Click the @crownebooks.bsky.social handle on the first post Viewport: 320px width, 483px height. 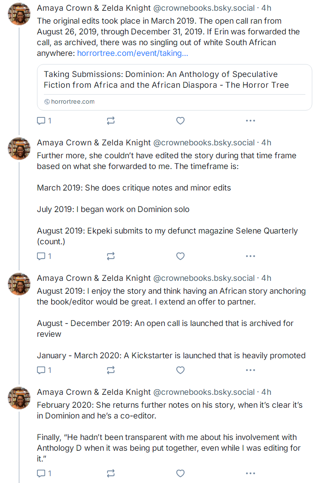point(204,8)
